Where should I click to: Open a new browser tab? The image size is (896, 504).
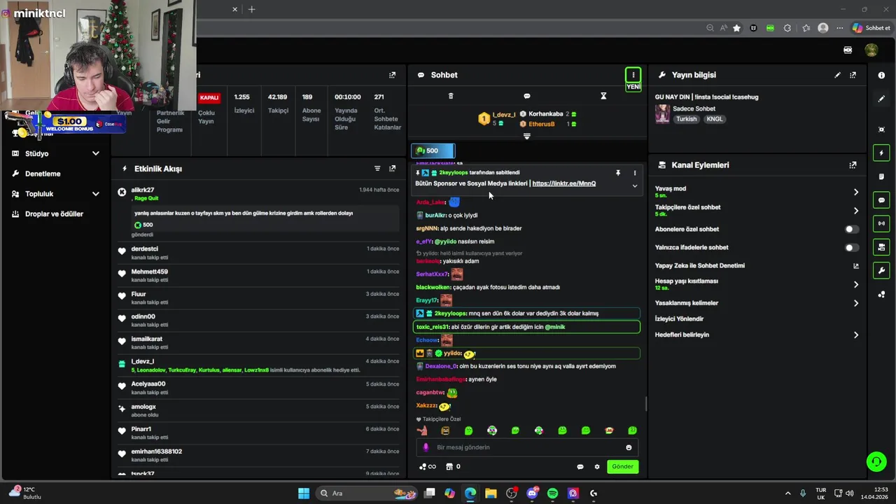click(252, 9)
